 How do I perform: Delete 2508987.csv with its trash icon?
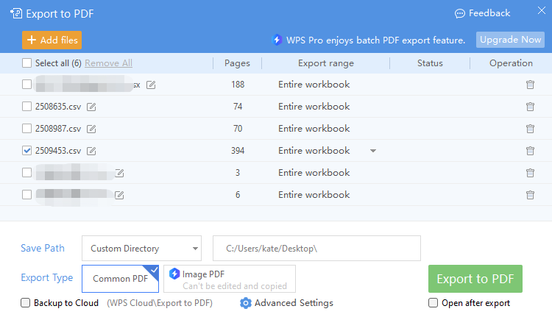(530, 129)
